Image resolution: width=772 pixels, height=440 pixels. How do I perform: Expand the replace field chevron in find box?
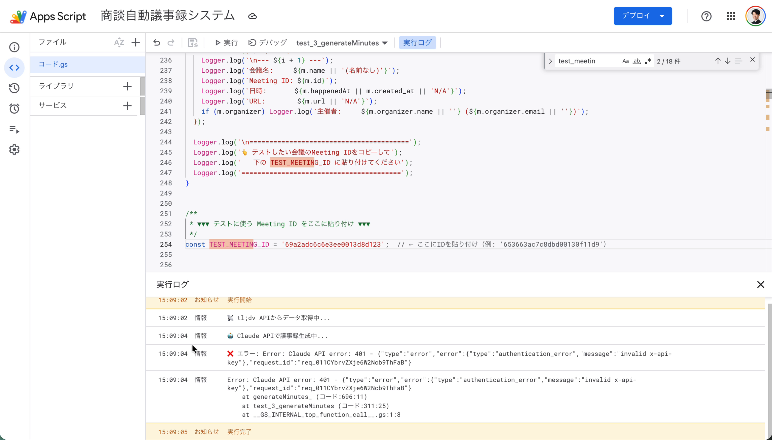click(x=550, y=61)
